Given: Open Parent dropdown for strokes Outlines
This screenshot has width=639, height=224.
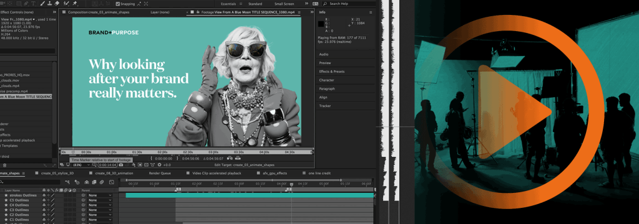Looking at the screenshot, I should click(x=100, y=195).
